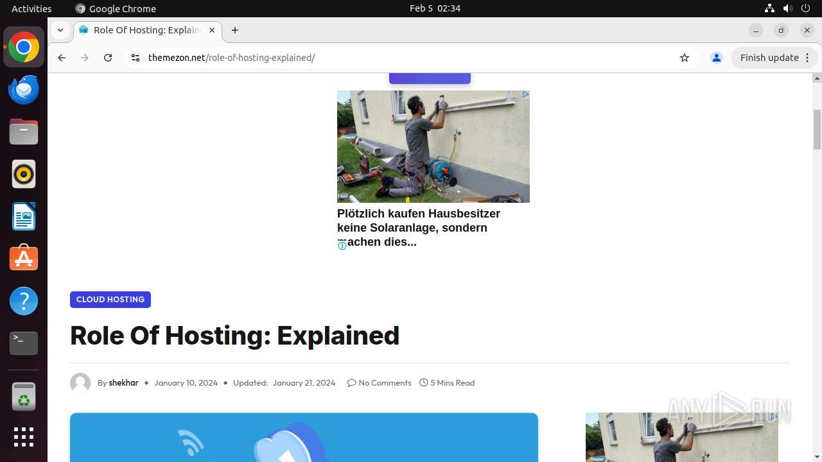Click the Finish update button

(x=769, y=58)
